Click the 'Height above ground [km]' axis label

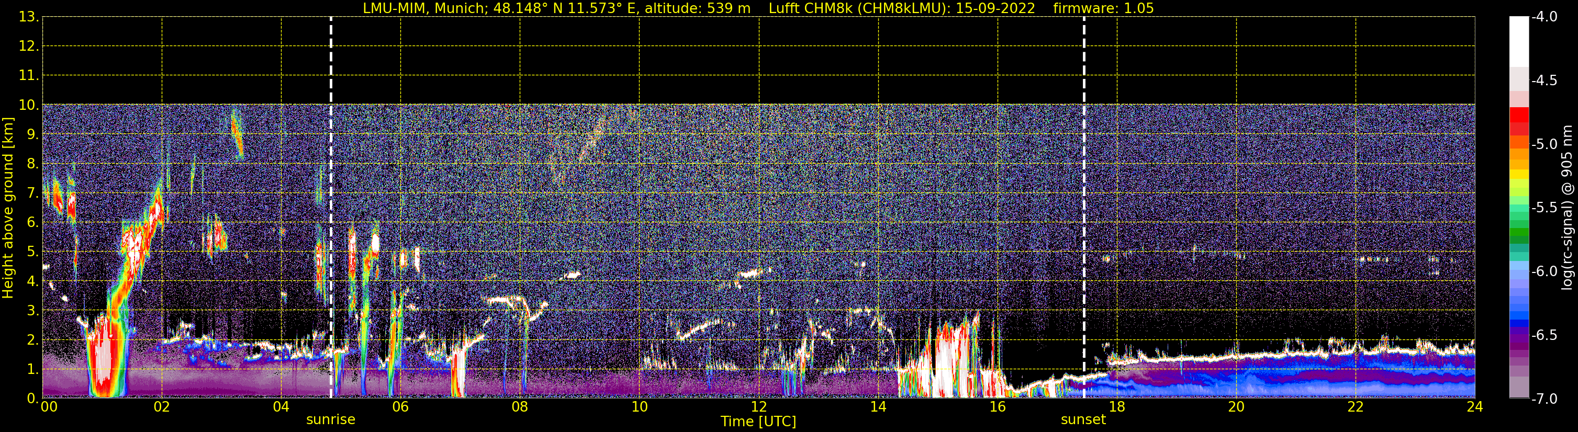(8, 208)
